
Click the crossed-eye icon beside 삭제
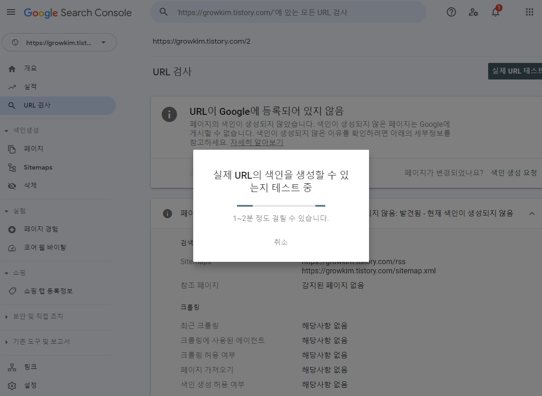[12, 186]
